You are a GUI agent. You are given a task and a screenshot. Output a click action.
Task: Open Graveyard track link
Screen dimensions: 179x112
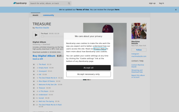point(43,71)
